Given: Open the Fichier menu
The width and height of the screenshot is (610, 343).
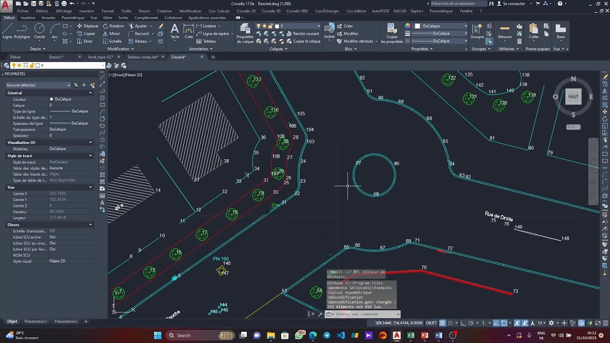Looking at the screenshot, I should coord(22,11).
